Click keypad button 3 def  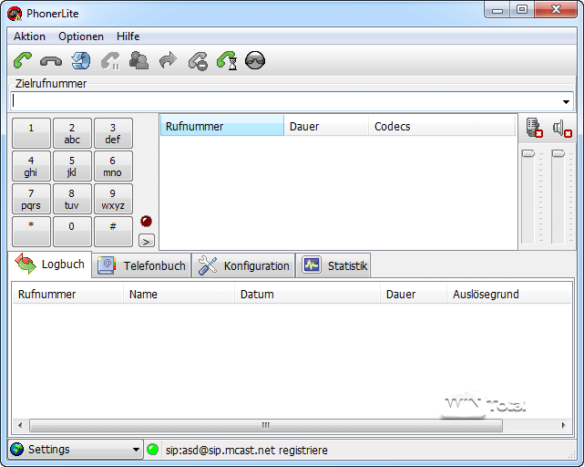click(113, 133)
